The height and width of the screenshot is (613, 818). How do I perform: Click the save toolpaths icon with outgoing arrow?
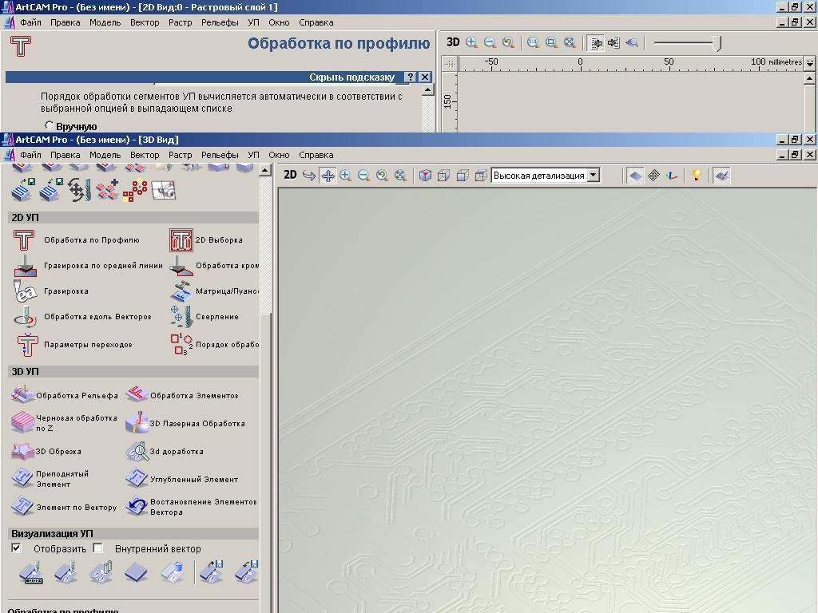[x=23, y=191]
